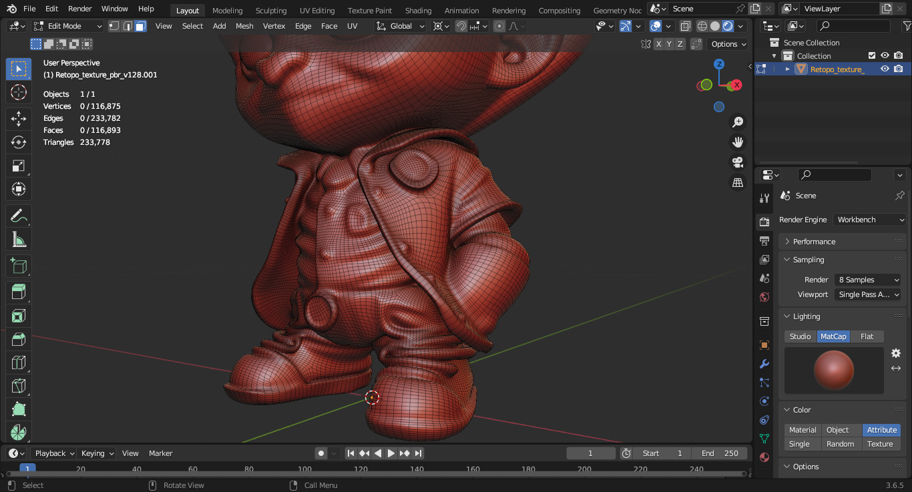
Task: Enable vertex select mode
Action: click(114, 26)
